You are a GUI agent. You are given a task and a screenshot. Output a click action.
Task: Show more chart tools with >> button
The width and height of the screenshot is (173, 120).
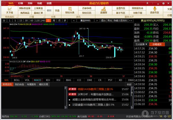pos(131,20)
